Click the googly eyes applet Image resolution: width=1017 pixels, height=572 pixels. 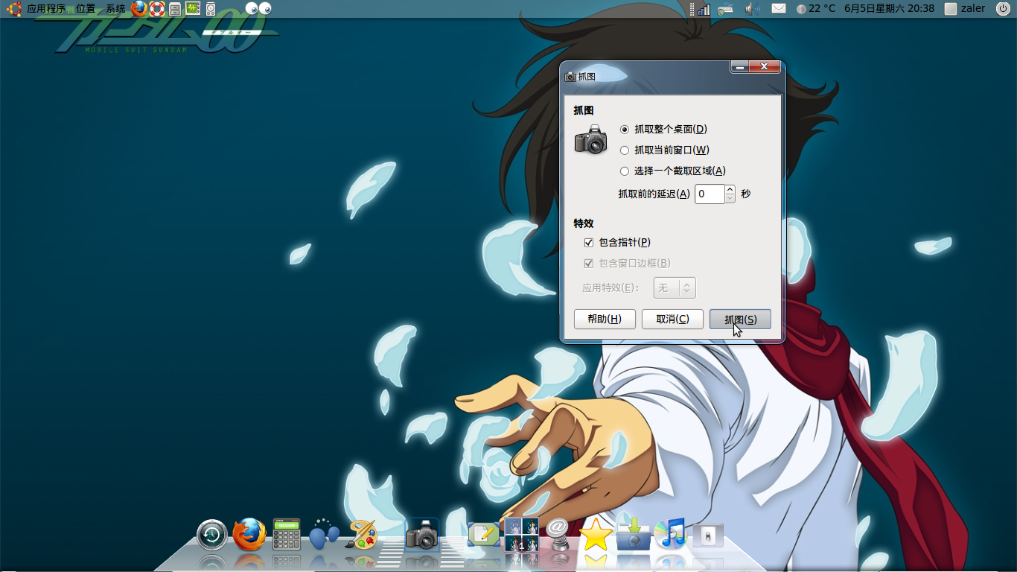pos(258,9)
